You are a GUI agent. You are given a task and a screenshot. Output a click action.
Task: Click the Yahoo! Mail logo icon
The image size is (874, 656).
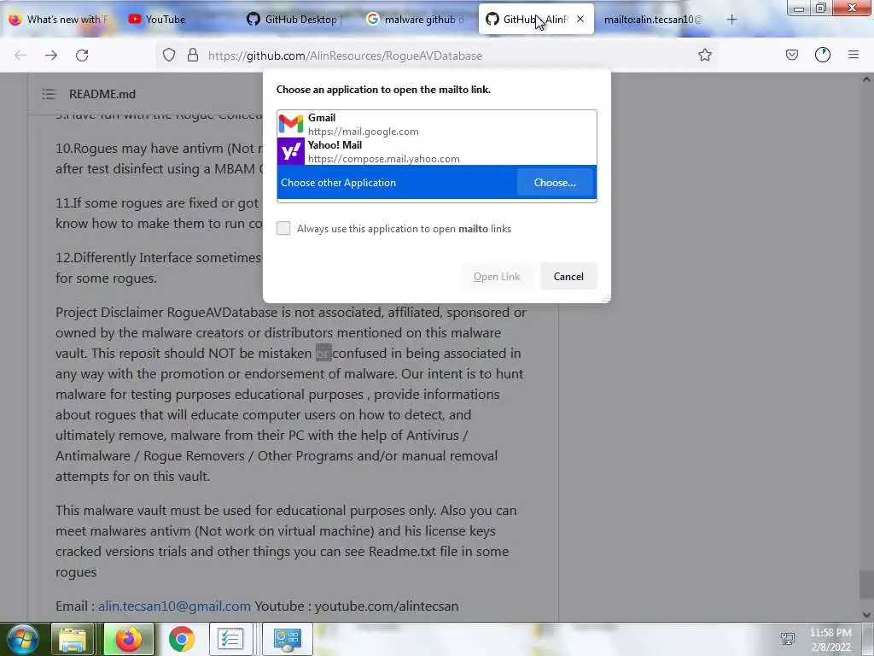pyautogui.click(x=291, y=152)
